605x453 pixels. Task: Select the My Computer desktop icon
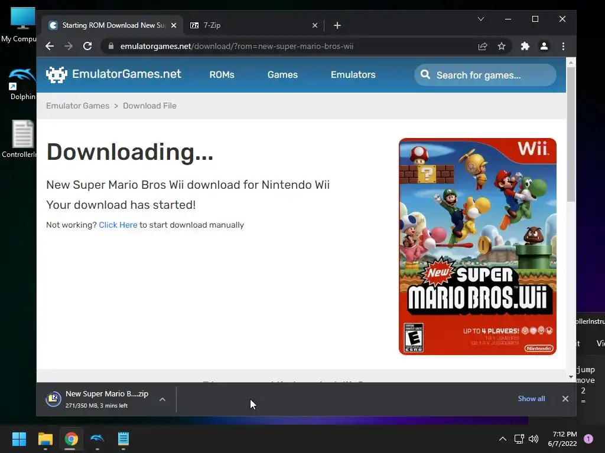[19, 25]
